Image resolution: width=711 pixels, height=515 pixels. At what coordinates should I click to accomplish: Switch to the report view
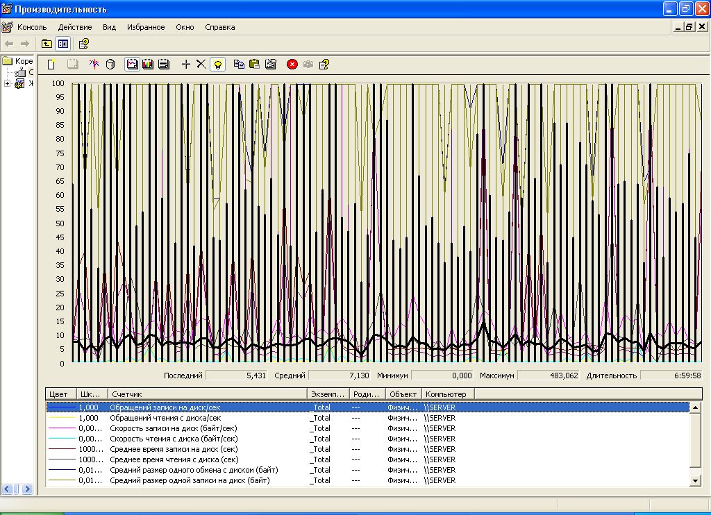click(x=164, y=65)
